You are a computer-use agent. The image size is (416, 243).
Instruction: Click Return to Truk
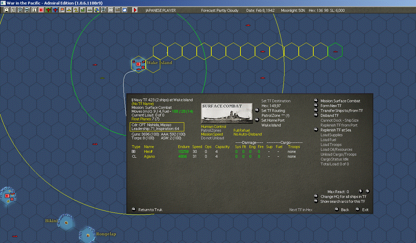pyautogui.click(x=150, y=210)
